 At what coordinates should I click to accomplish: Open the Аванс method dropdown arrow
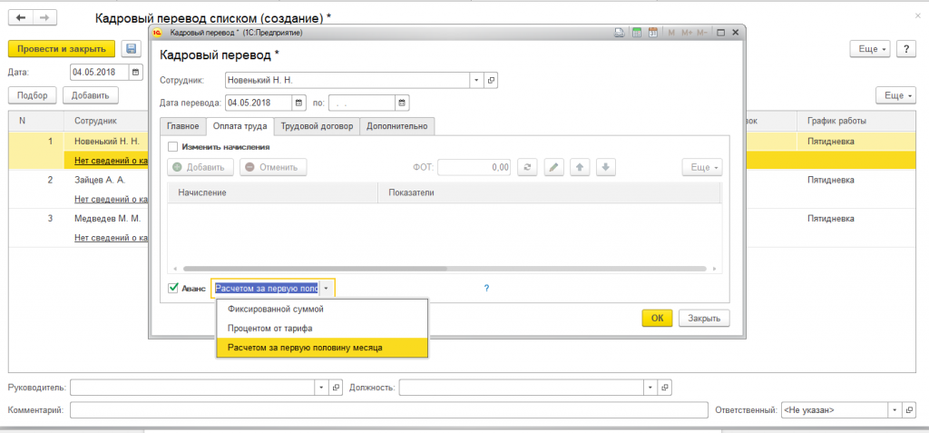coord(327,289)
